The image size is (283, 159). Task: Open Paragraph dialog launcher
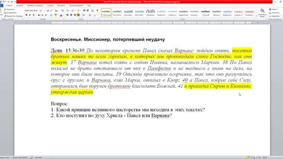click(98, 19)
